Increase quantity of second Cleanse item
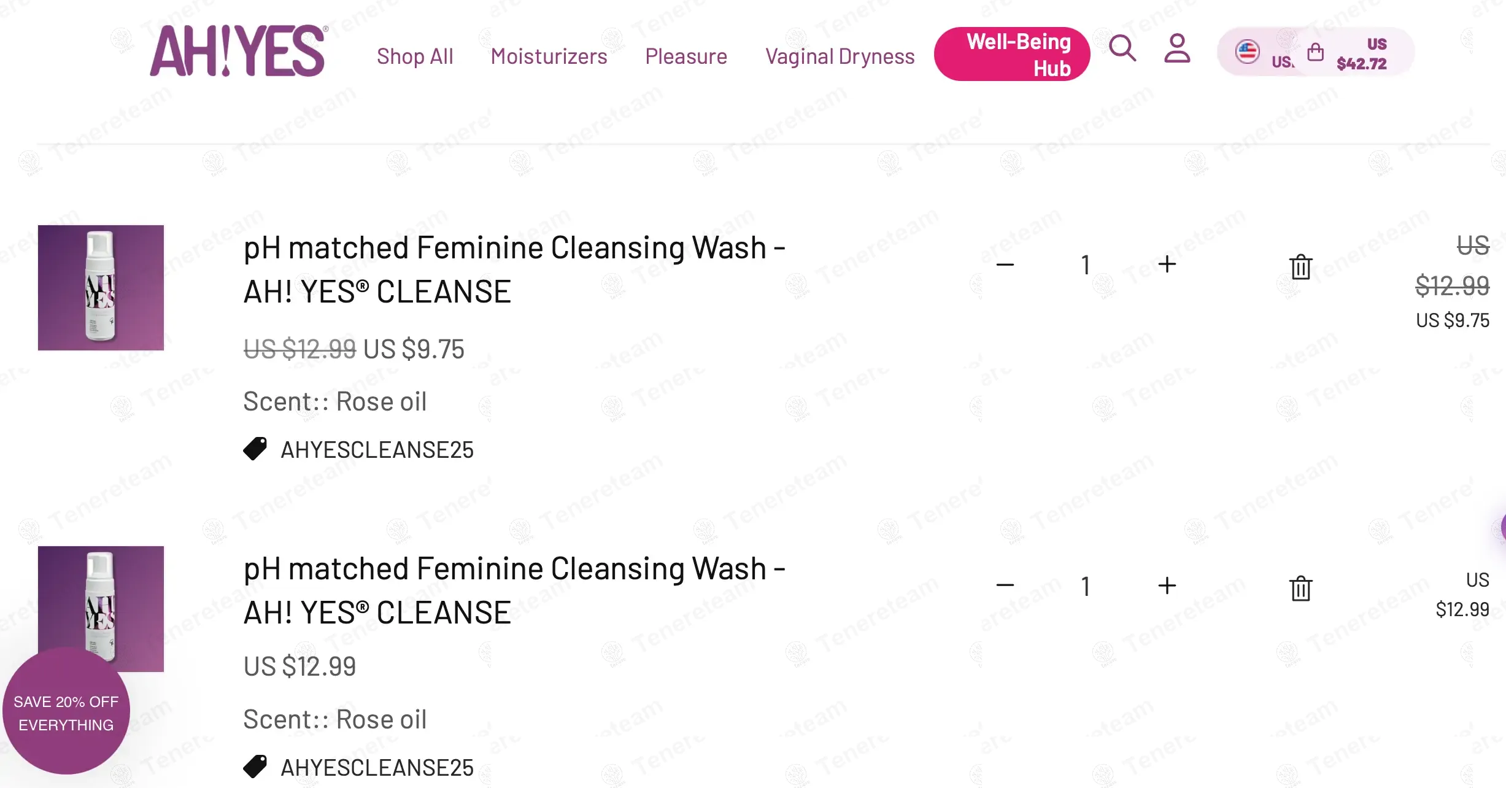This screenshot has height=788, width=1506. coord(1167,585)
